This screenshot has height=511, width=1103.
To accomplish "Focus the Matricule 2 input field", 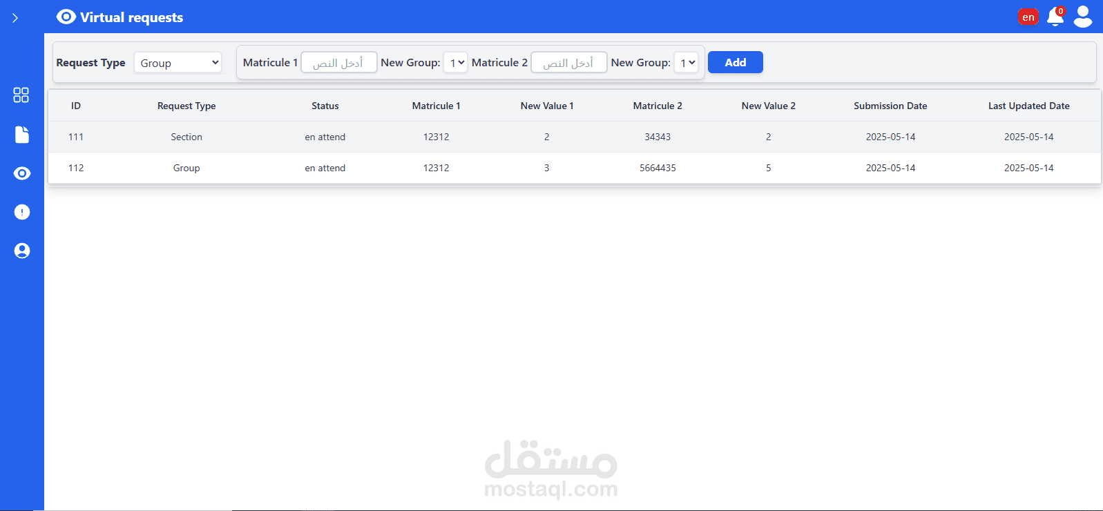I will 569,62.
